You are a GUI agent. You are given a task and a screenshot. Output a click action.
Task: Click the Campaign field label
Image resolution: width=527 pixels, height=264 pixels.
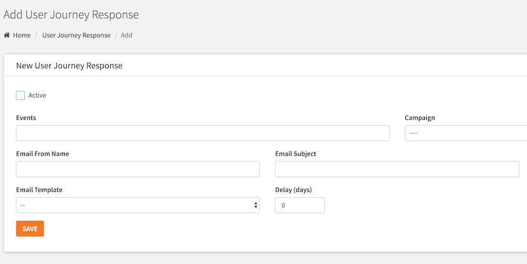(419, 118)
